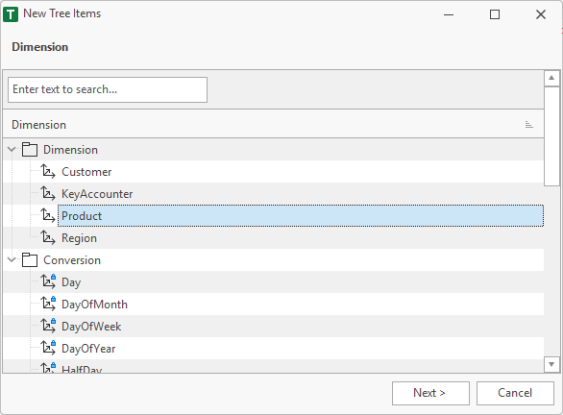Click the scrollbar down arrow
Screen dimensions: 563x415
pos(551,364)
